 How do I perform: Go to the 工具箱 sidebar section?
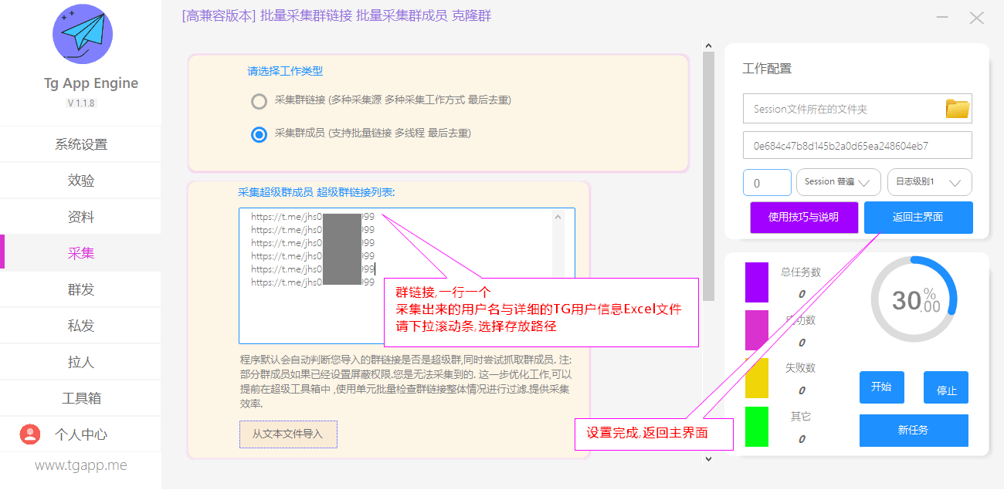[x=81, y=398]
